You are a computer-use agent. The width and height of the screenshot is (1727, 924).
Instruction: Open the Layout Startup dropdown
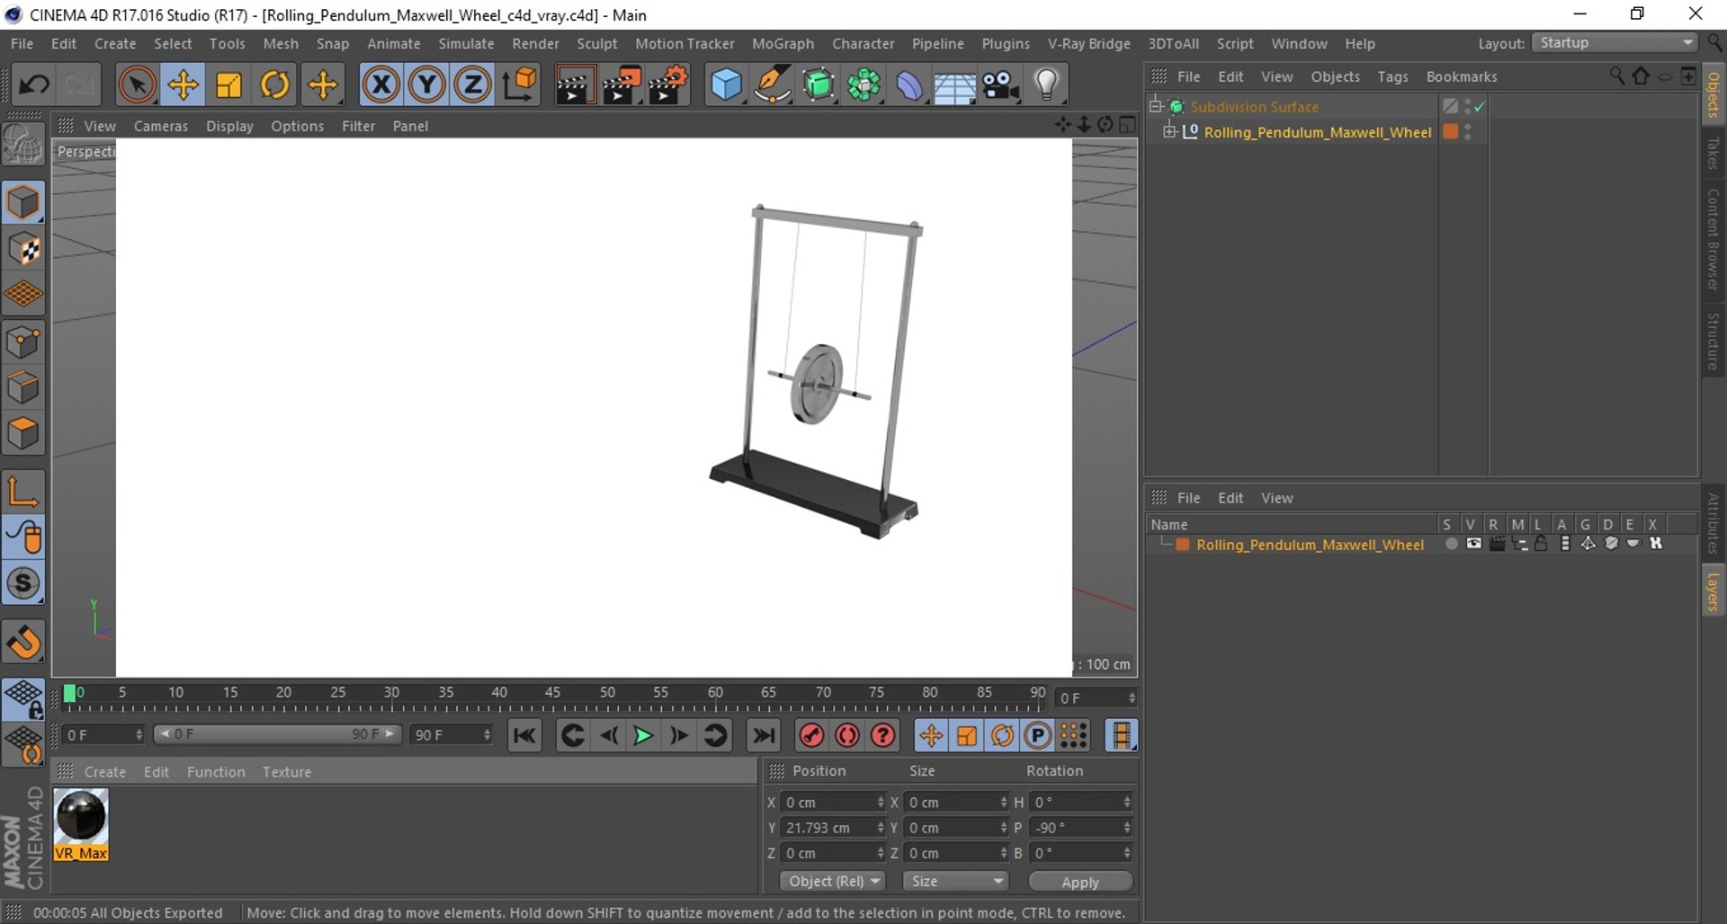(1615, 43)
